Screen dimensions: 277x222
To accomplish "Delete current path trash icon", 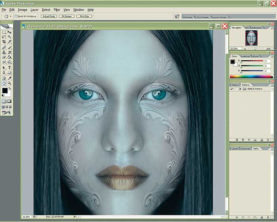I will pos(268,217).
